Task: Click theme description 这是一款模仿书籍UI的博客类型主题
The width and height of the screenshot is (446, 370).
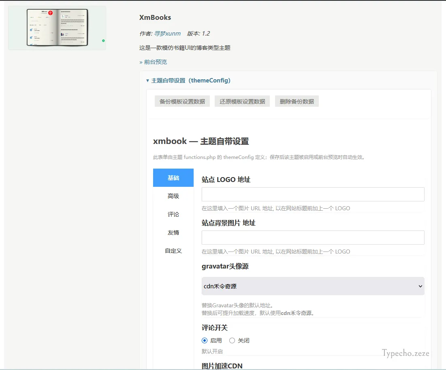Action: point(185,48)
